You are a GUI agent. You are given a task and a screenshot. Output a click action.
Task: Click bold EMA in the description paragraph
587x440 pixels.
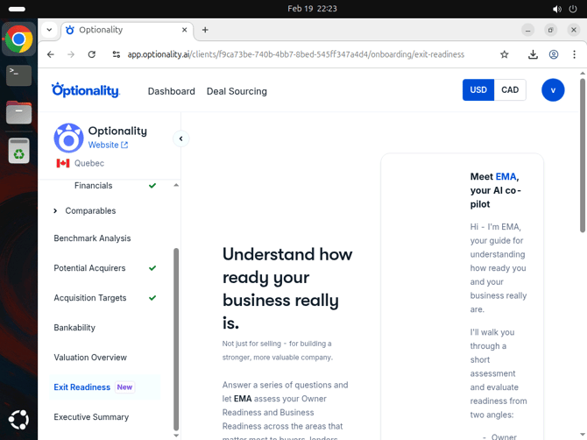[243, 399]
